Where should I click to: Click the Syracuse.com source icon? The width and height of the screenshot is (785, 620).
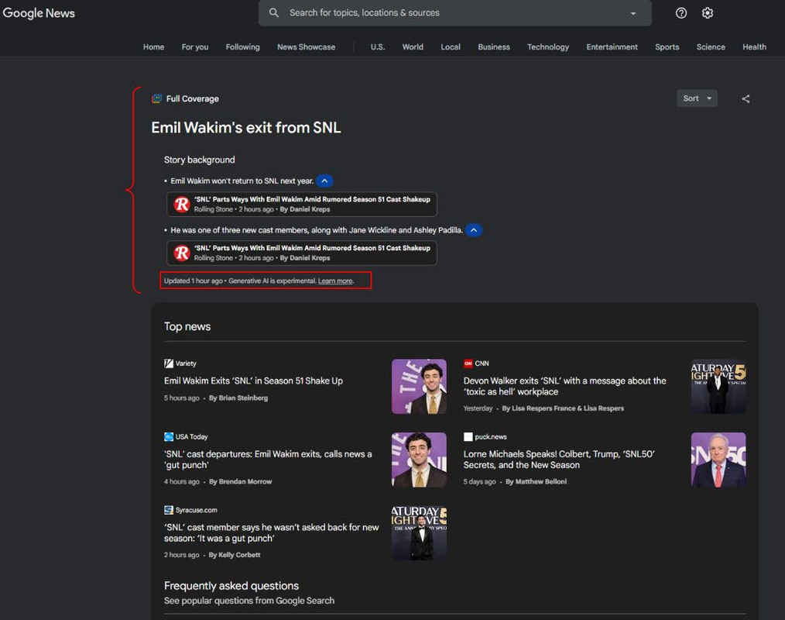(169, 510)
